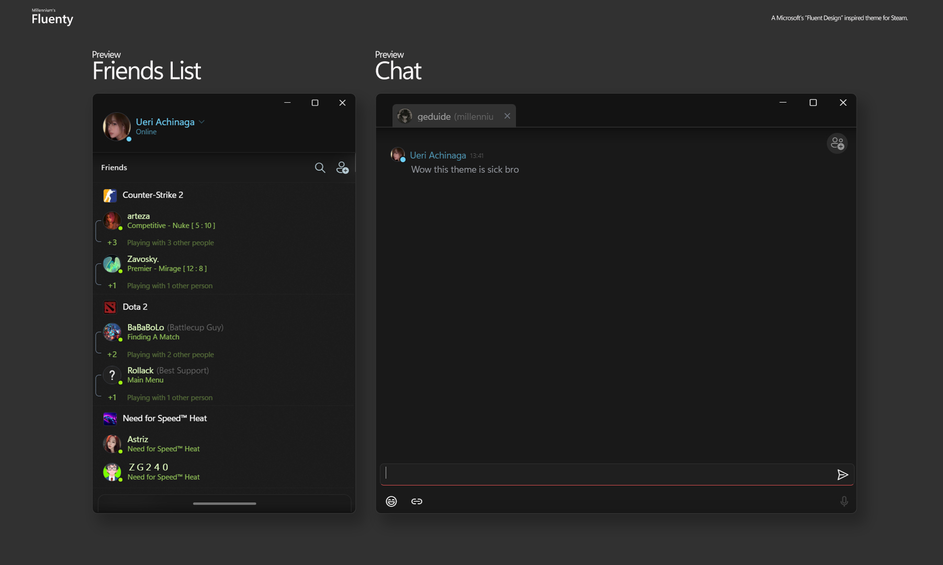This screenshot has height=565, width=943.
Task: Click the insert link icon in chat
Action: (417, 501)
